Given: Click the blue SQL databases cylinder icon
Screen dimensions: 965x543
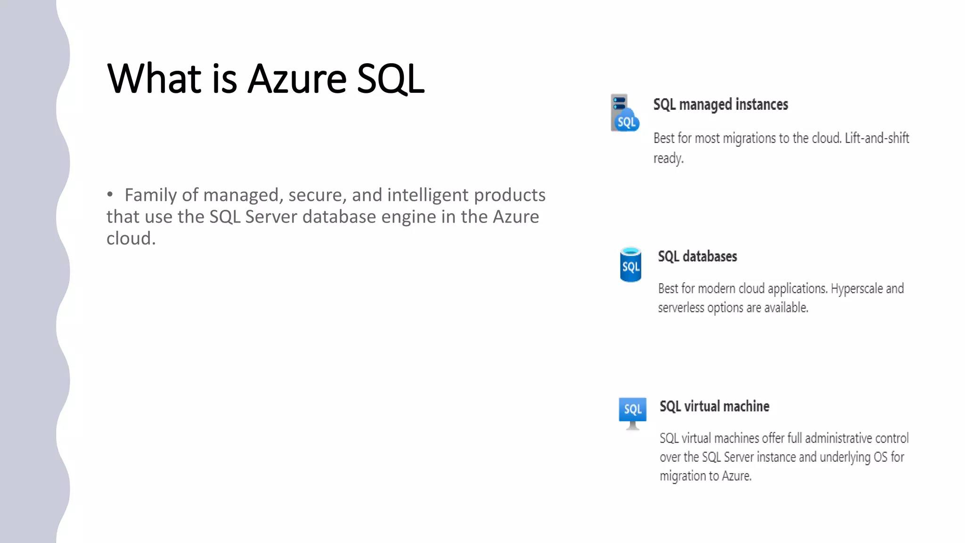Looking at the screenshot, I should (630, 265).
